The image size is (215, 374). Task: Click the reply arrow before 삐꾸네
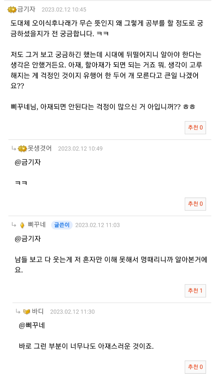coord(14,225)
